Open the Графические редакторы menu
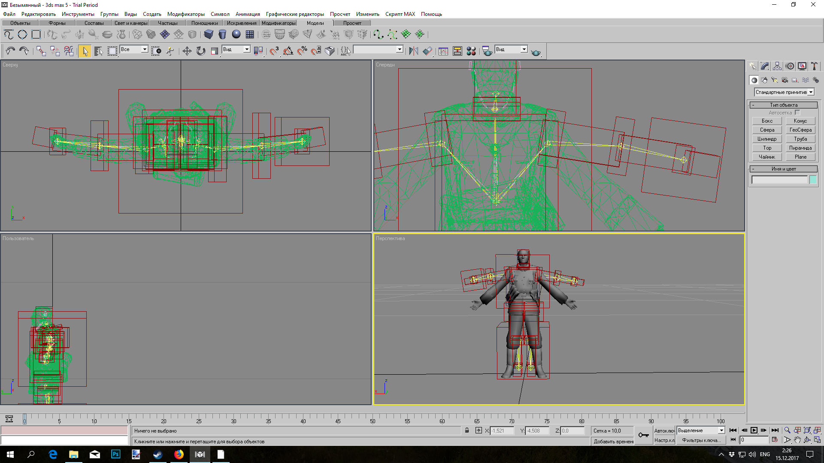824x463 pixels. [295, 14]
